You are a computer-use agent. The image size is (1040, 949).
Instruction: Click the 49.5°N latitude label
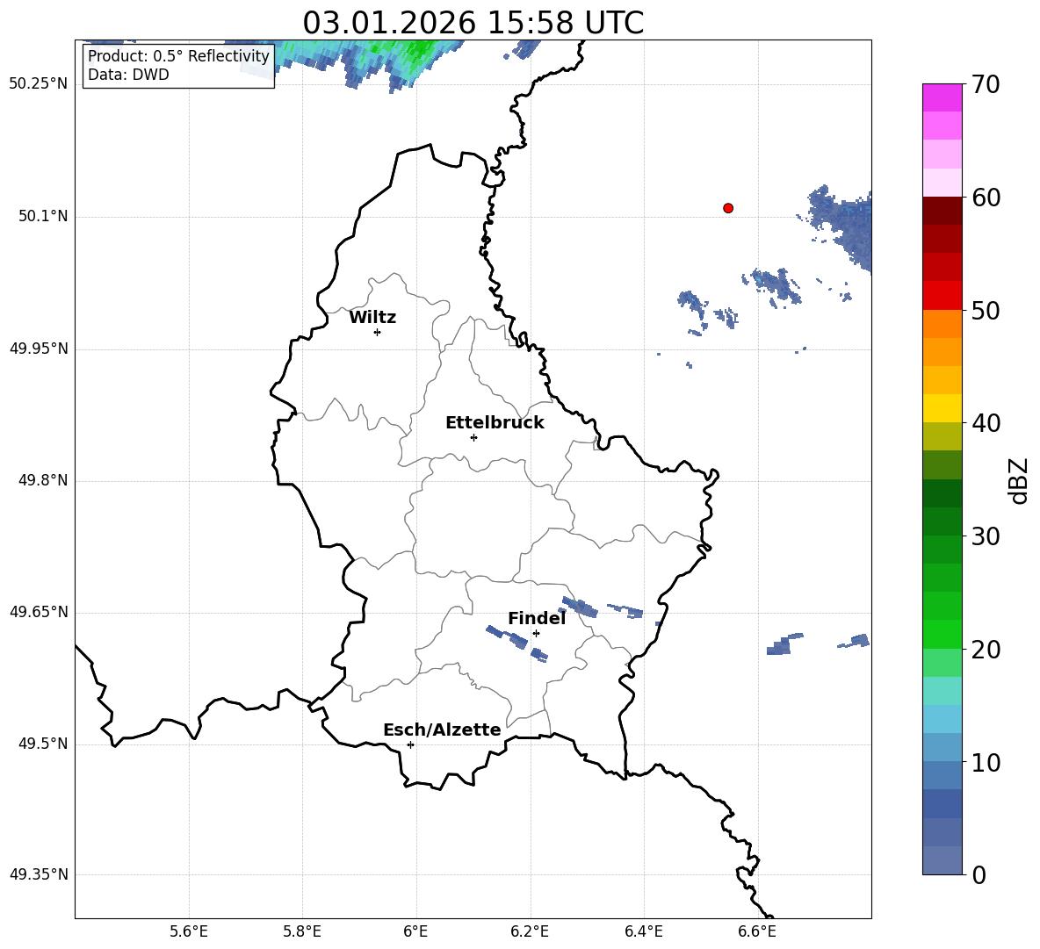coord(43,744)
